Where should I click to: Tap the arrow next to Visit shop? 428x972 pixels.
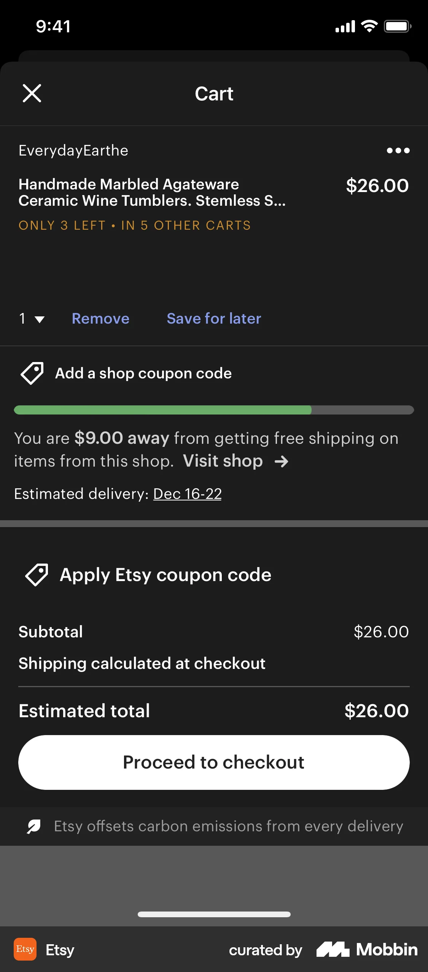[282, 461]
